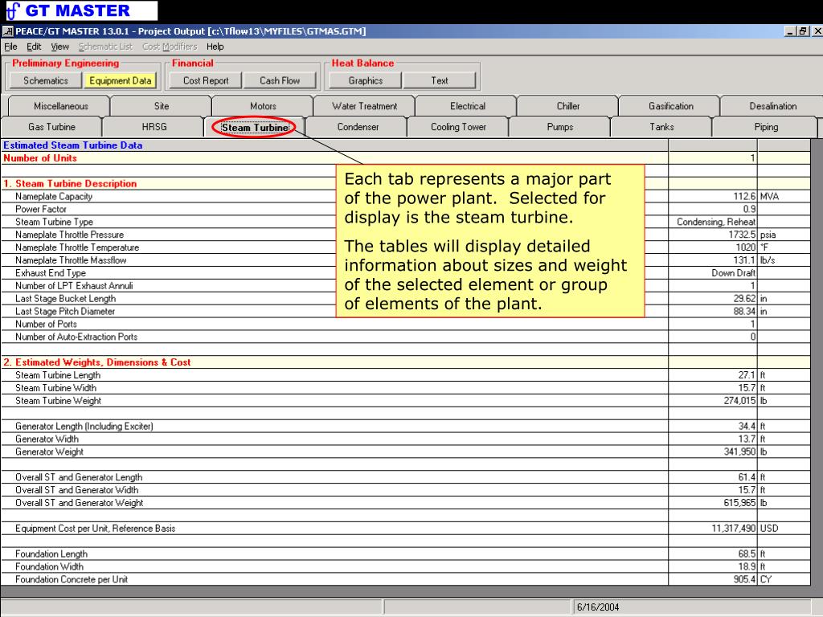Viewport: 823px width, 617px height.
Task: Click the 274,015 lb weight value
Action: coord(713,400)
